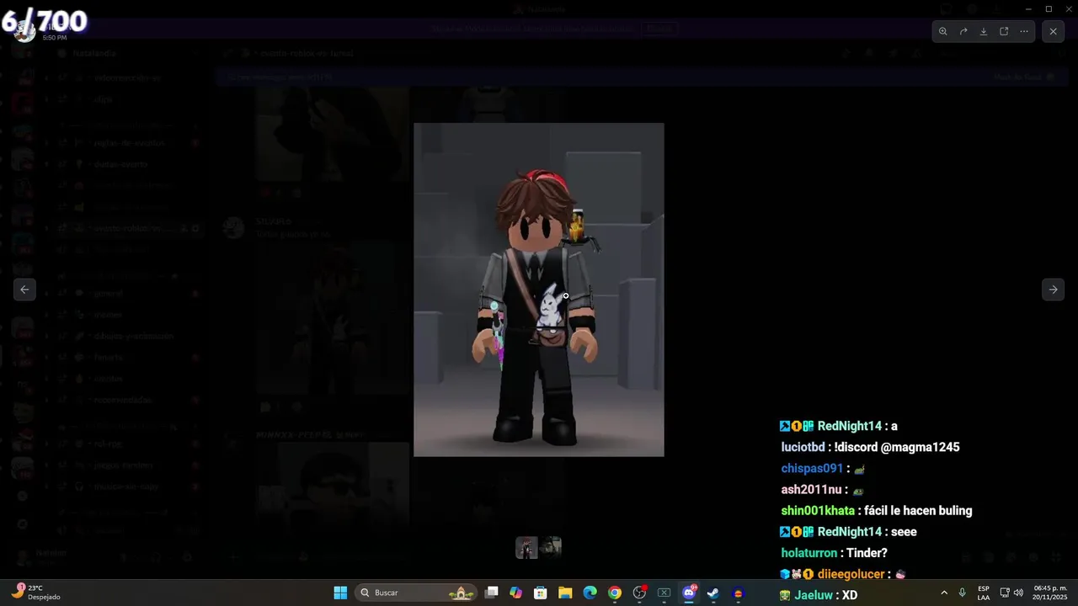The height and width of the screenshot is (606, 1078).
Task: Select the first thumbnail below the image
Action: [x=526, y=548]
